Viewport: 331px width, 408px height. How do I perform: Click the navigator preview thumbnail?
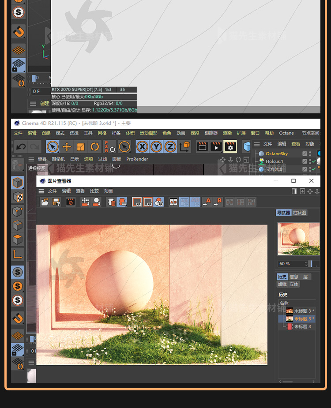pos(298,239)
